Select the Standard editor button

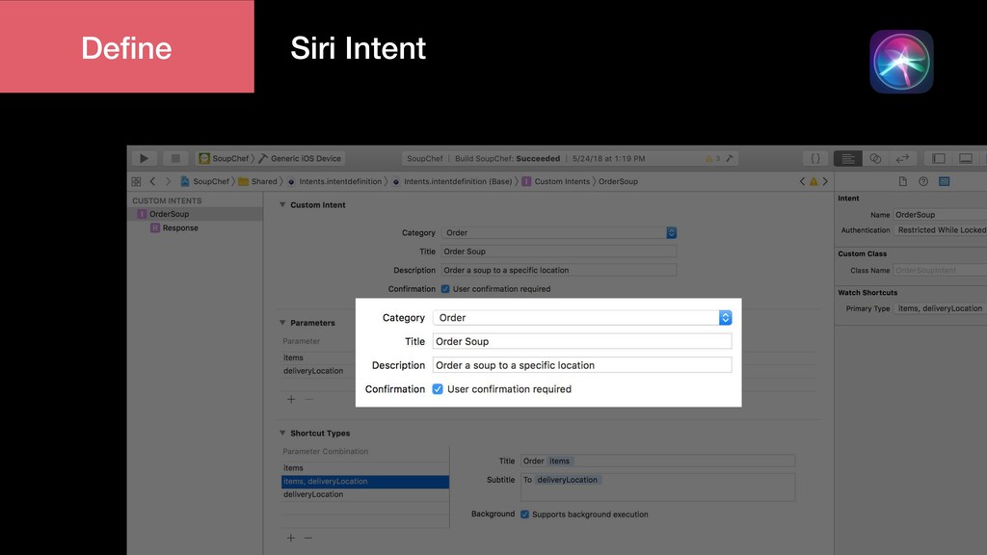[848, 159]
